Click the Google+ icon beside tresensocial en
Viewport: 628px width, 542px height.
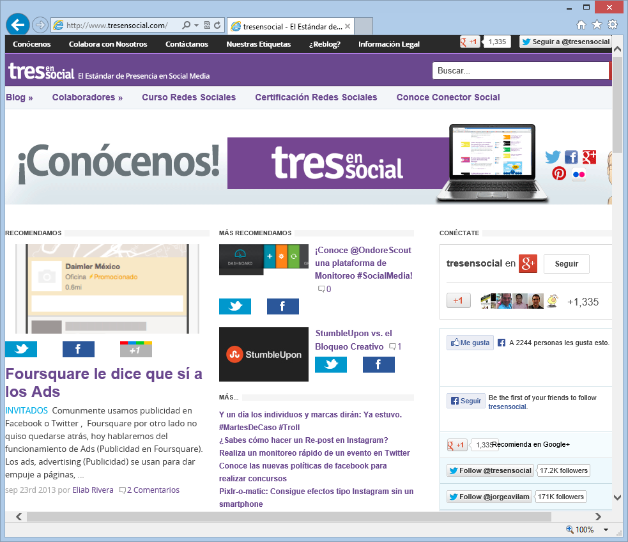528,263
